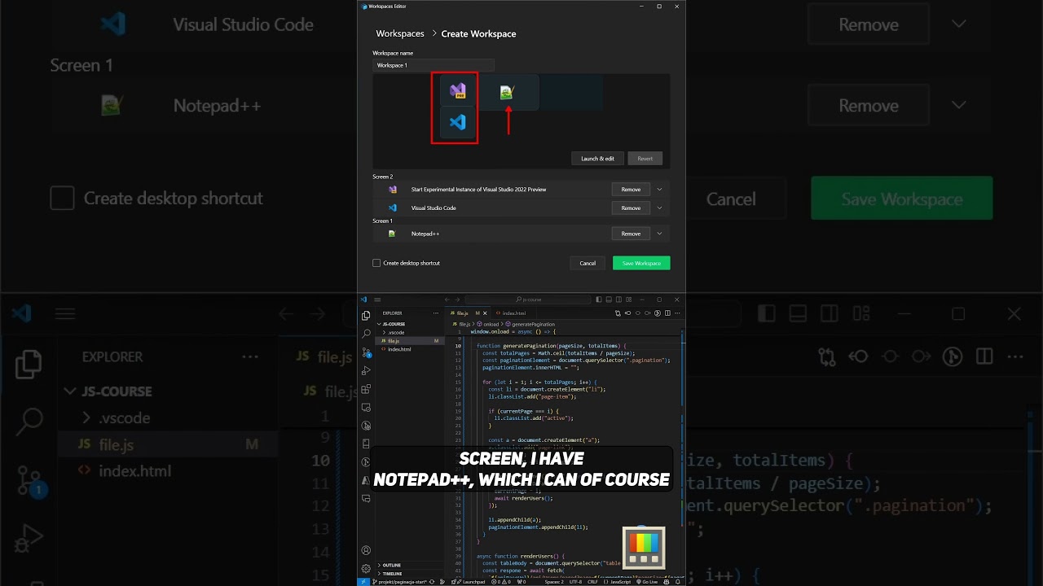This screenshot has height=586, width=1043.
Task: Click notifications bell in VS Code status bar
Action: click(678, 582)
